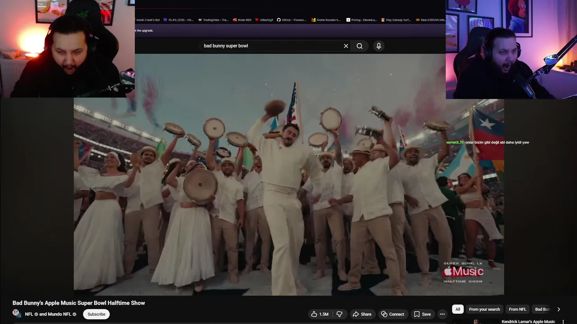Open the GitHub bookmark
The image size is (577, 324).
[x=292, y=20]
